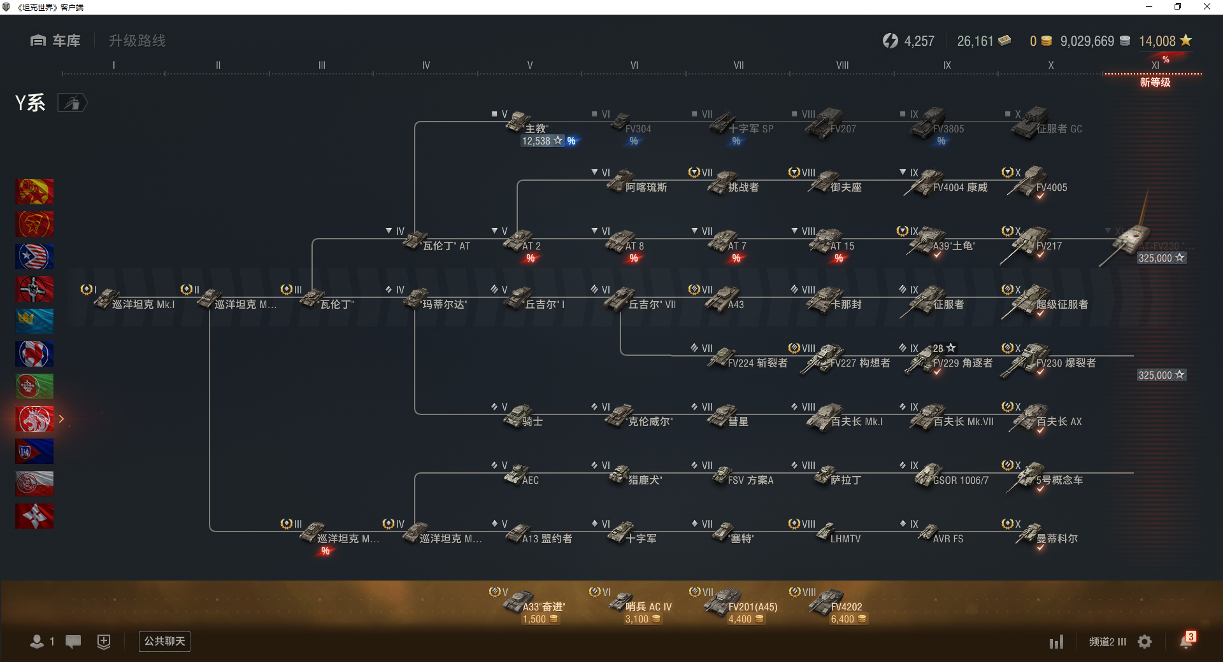The height and width of the screenshot is (662, 1223).
Task: Open the contacts list icon
Action: point(37,642)
